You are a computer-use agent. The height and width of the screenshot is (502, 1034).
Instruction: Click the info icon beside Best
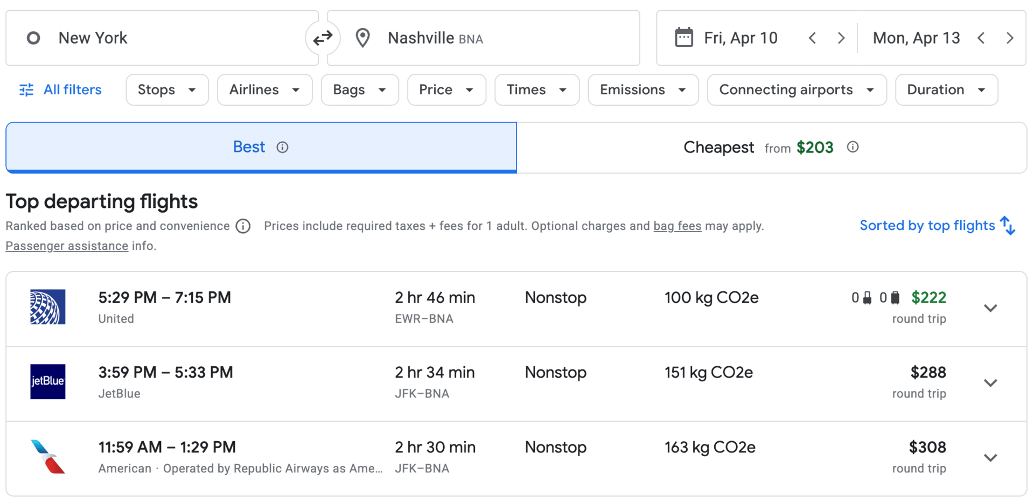(x=283, y=148)
